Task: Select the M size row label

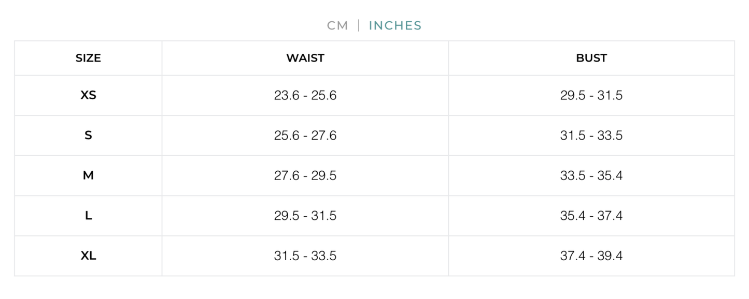Action: coord(88,175)
